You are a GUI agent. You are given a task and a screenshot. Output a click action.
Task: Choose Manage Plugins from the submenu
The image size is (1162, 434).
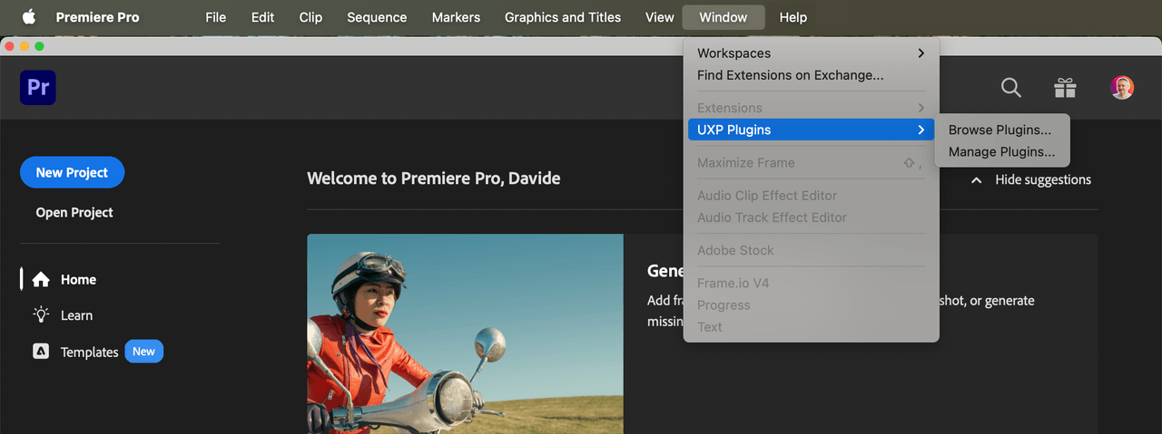click(x=1002, y=151)
